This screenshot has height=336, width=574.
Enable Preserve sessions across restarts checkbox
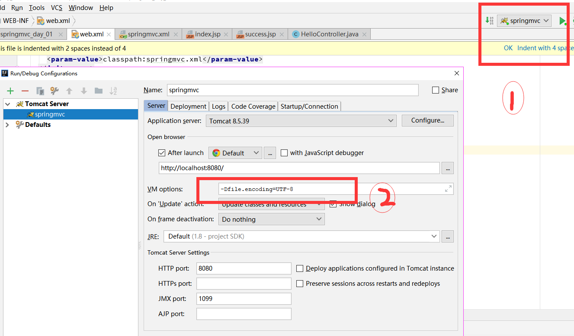(300, 284)
